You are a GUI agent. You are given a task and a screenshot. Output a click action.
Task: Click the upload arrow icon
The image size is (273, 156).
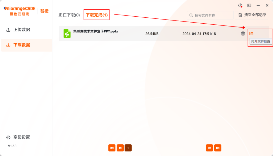8,30
